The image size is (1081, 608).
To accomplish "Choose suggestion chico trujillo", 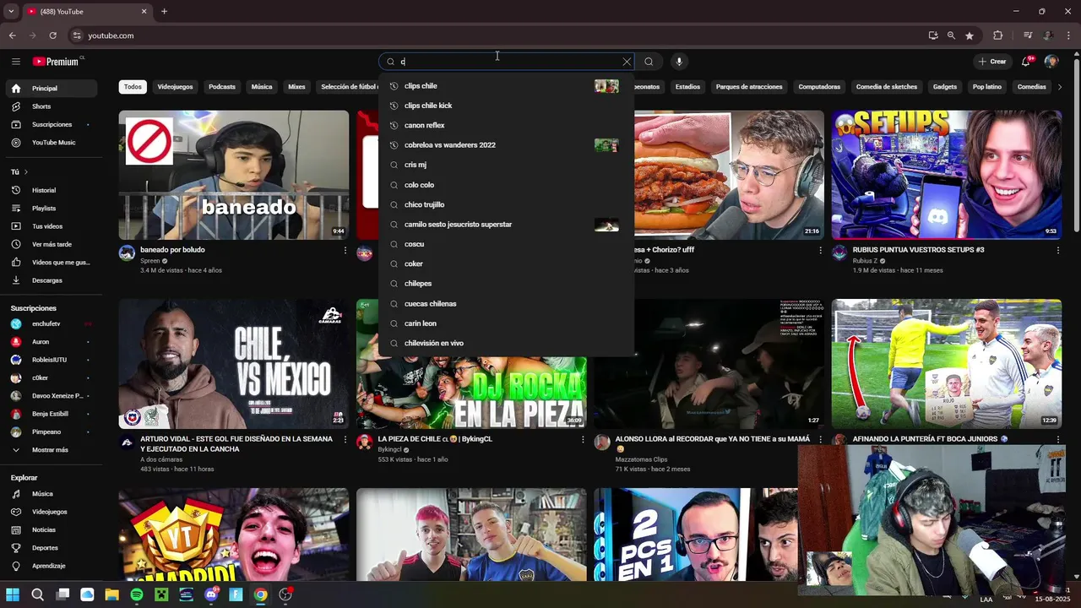I will click(506, 204).
